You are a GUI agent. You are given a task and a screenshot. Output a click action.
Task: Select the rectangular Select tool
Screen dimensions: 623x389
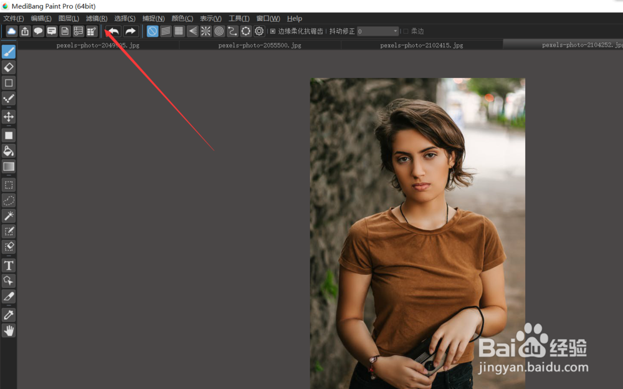tap(9, 185)
